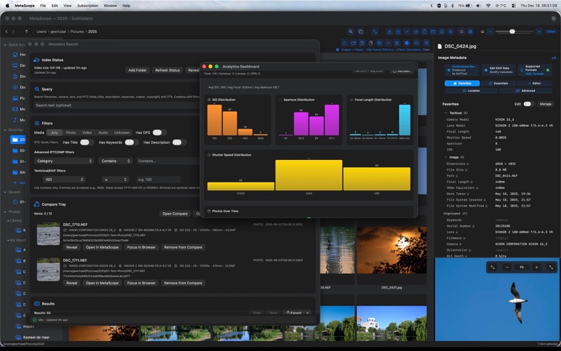
Task: Click the fit-to-window icon on preview overlay
Action: click(493, 267)
